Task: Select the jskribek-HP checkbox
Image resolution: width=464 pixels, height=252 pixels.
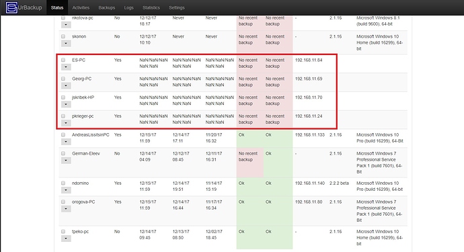Action: pos(63,97)
